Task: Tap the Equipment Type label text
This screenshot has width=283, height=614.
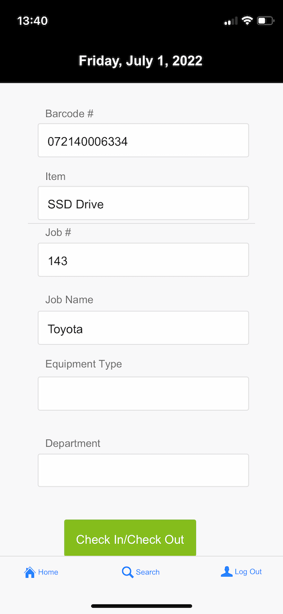Action: click(84, 364)
